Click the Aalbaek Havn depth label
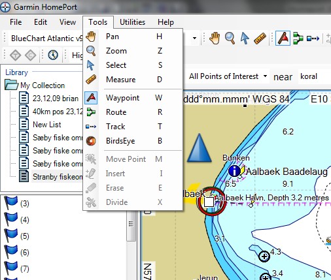This screenshot has width=331, height=280. coord(271,198)
